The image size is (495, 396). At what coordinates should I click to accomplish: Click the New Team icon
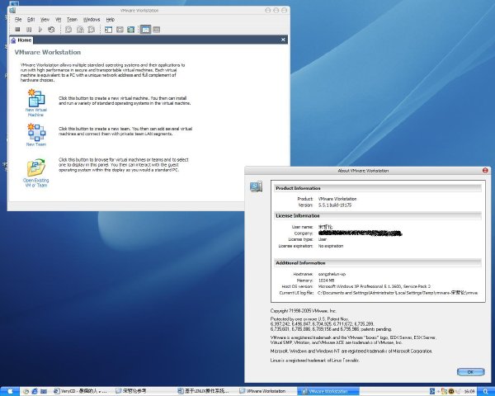(x=36, y=132)
